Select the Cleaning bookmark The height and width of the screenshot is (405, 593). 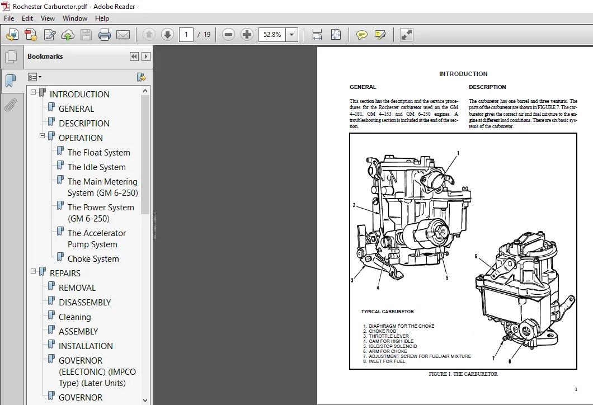point(74,317)
